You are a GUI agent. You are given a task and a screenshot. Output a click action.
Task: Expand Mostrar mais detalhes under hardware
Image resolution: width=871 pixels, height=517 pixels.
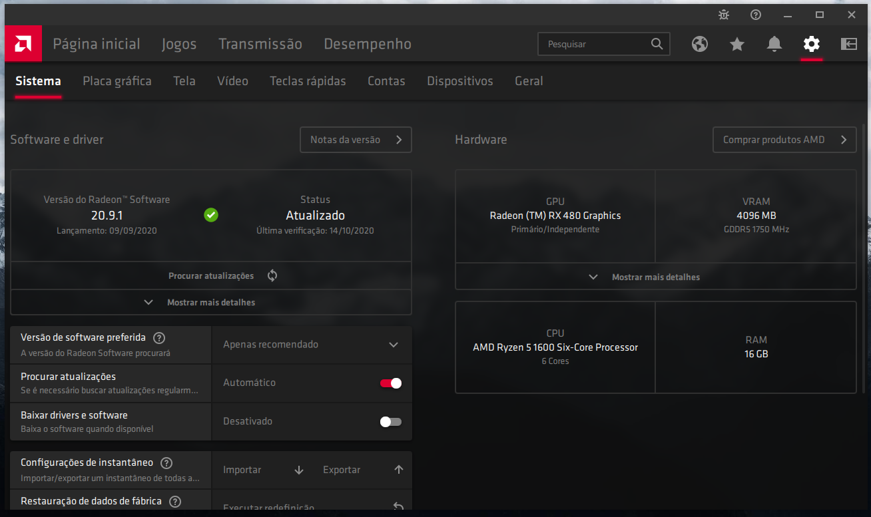[x=656, y=277]
